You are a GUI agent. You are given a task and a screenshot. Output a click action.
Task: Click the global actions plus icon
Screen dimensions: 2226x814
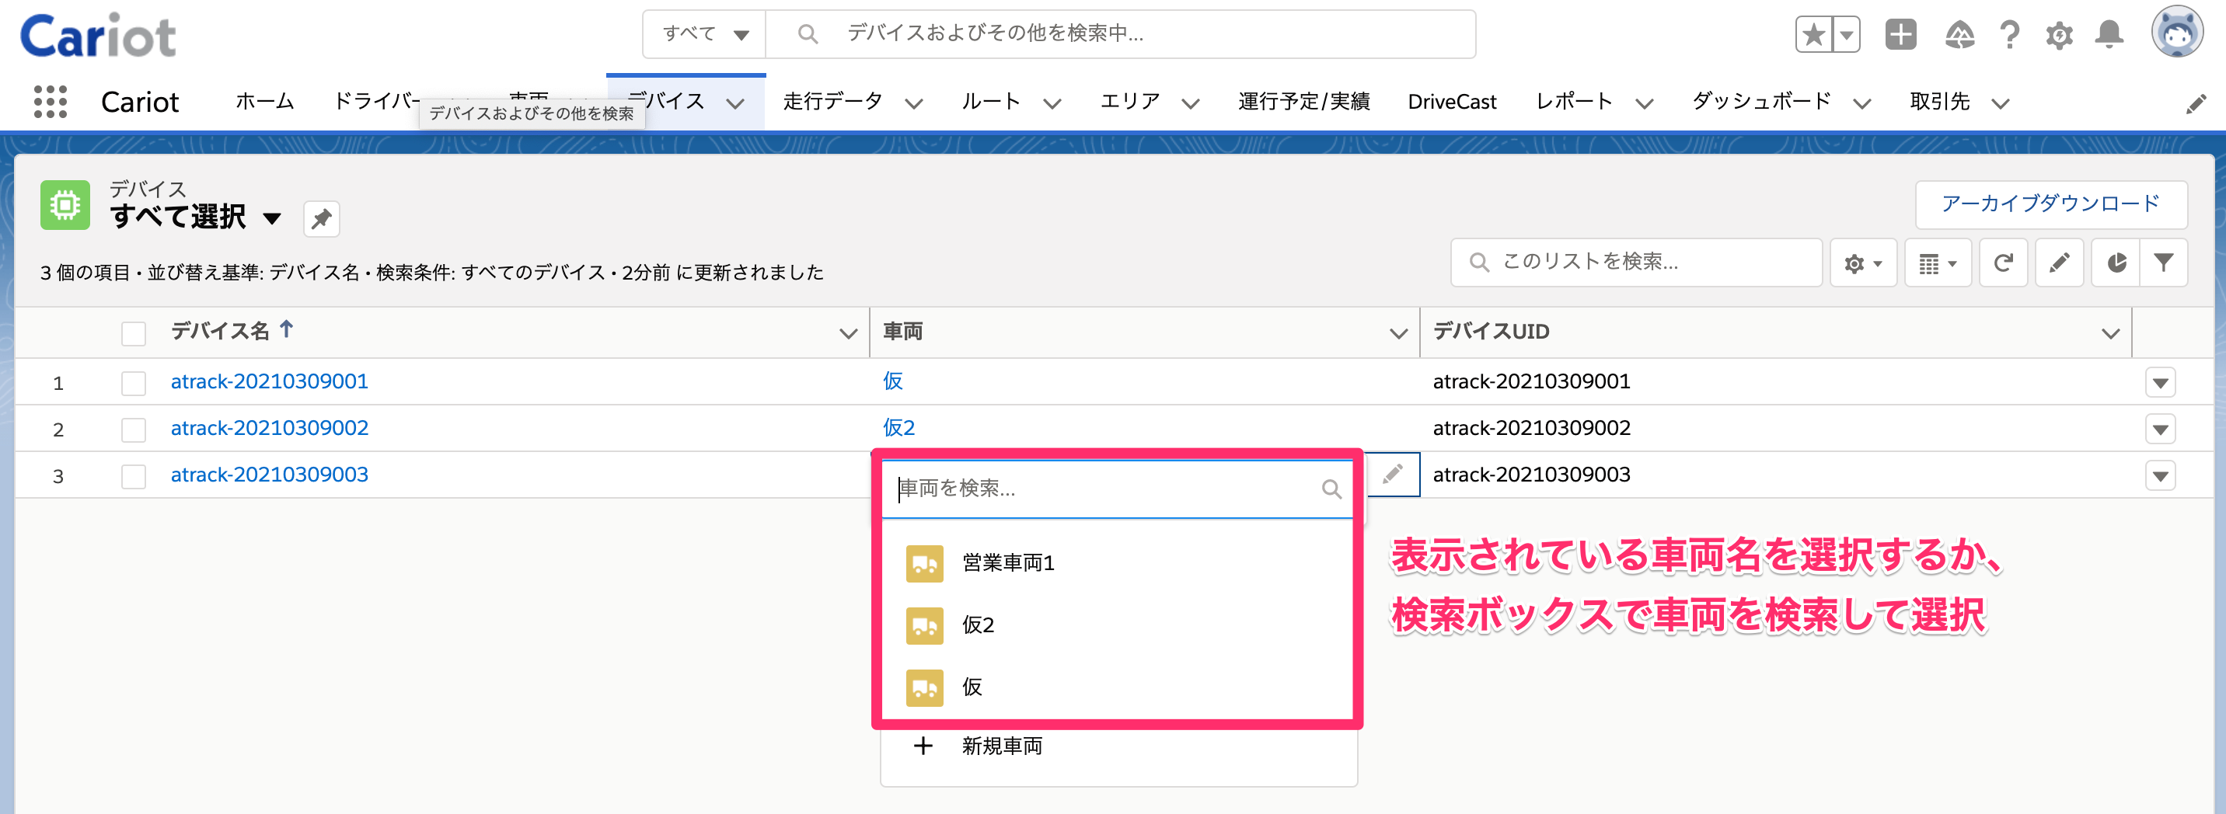tap(1900, 34)
